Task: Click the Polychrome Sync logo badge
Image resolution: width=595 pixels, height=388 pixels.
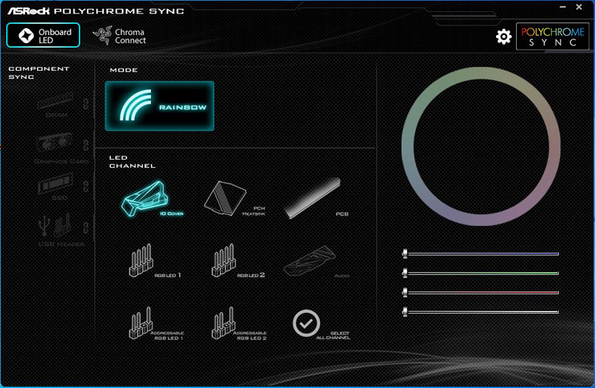Action: tap(553, 36)
